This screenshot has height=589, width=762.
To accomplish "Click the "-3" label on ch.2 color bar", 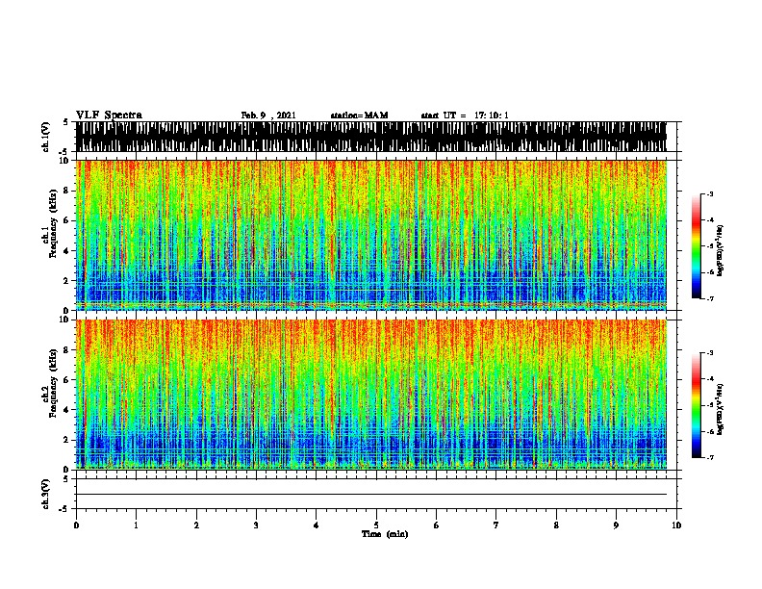I will [709, 353].
